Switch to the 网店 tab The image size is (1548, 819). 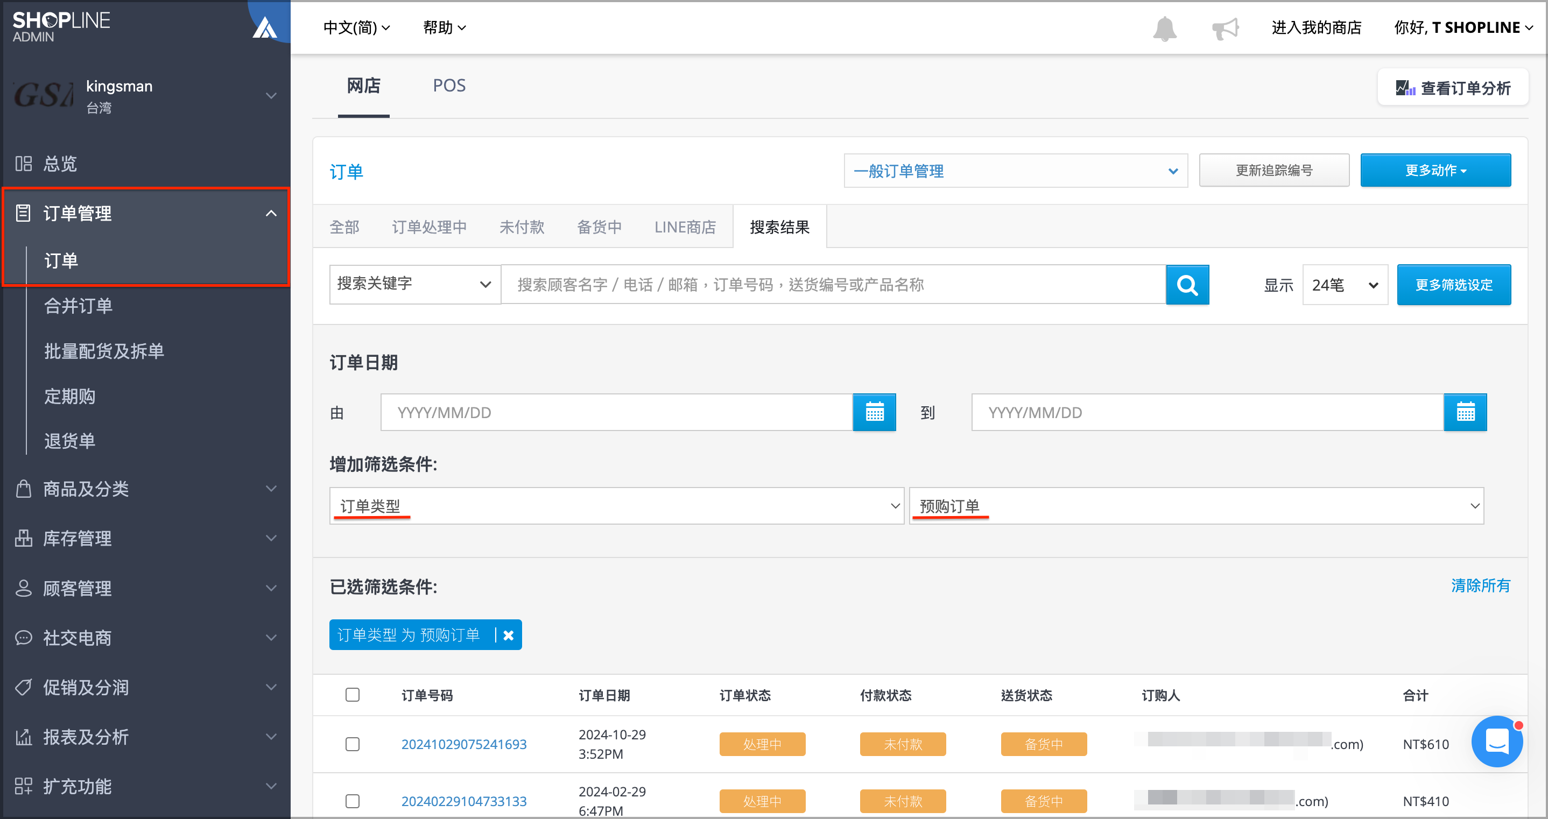coord(363,86)
